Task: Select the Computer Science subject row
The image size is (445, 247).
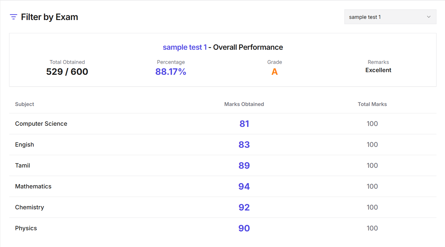Action: point(41,124)
